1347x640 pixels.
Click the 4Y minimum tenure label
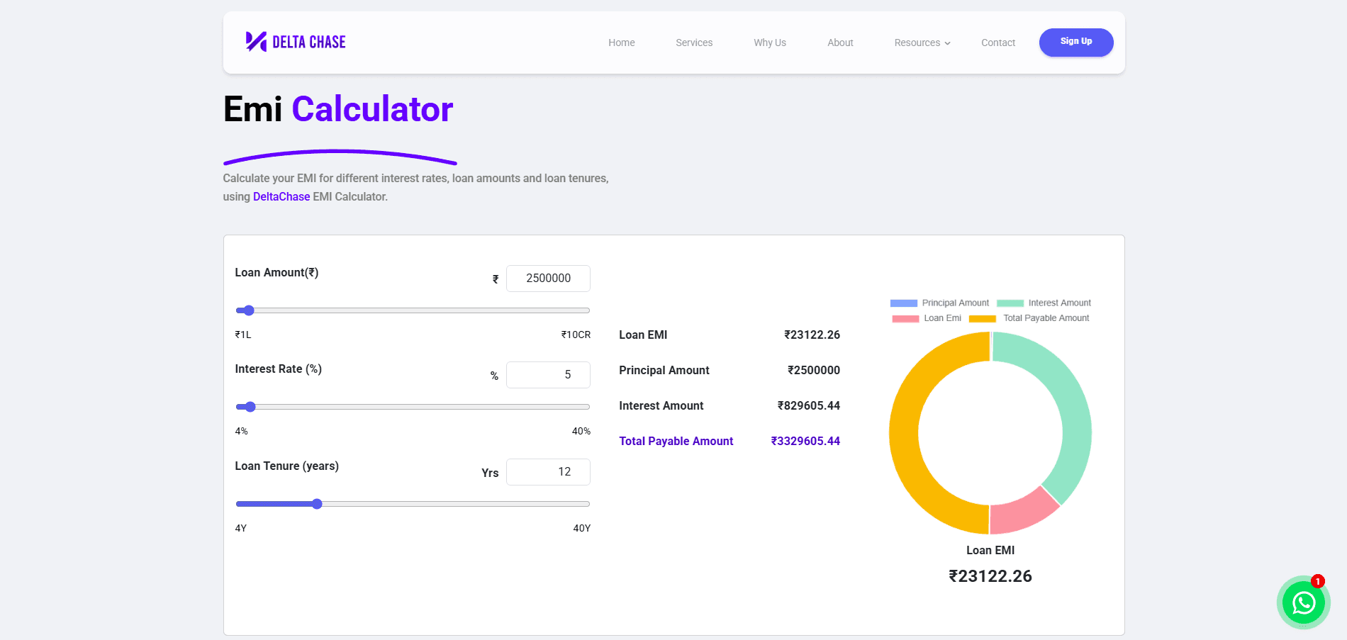241,528
